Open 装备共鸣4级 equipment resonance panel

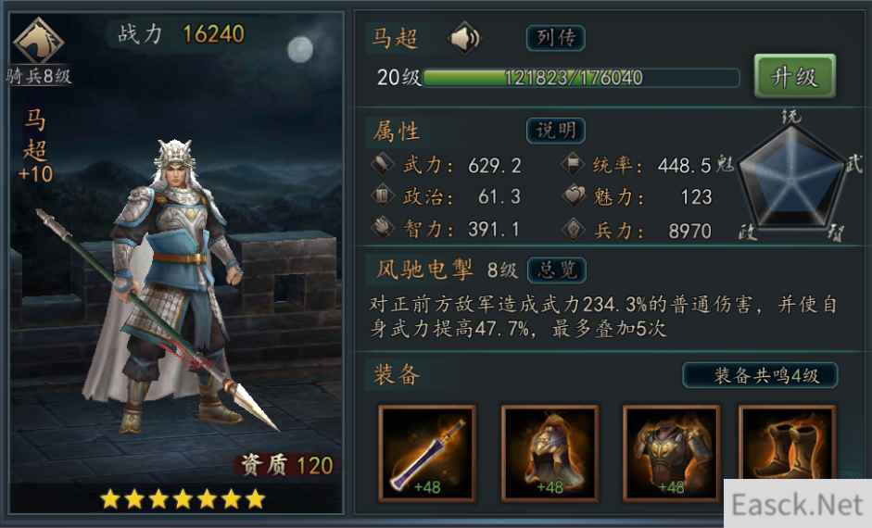[760, 376]
